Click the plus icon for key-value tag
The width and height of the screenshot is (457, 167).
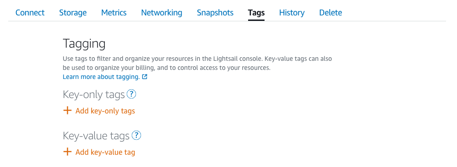(x=68, y=152)
